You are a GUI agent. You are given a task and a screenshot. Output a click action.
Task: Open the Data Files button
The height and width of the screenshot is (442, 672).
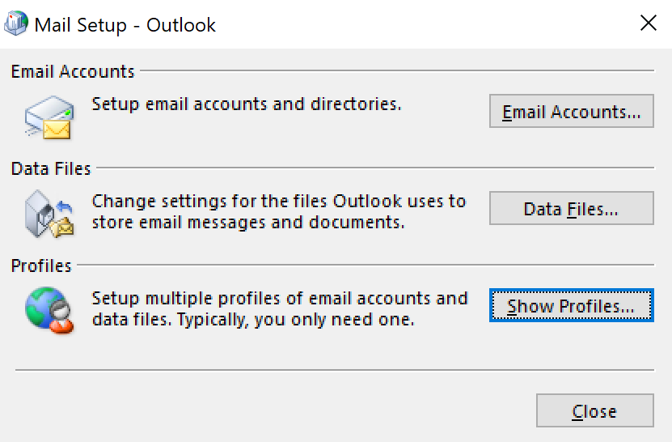pos(571,209)
